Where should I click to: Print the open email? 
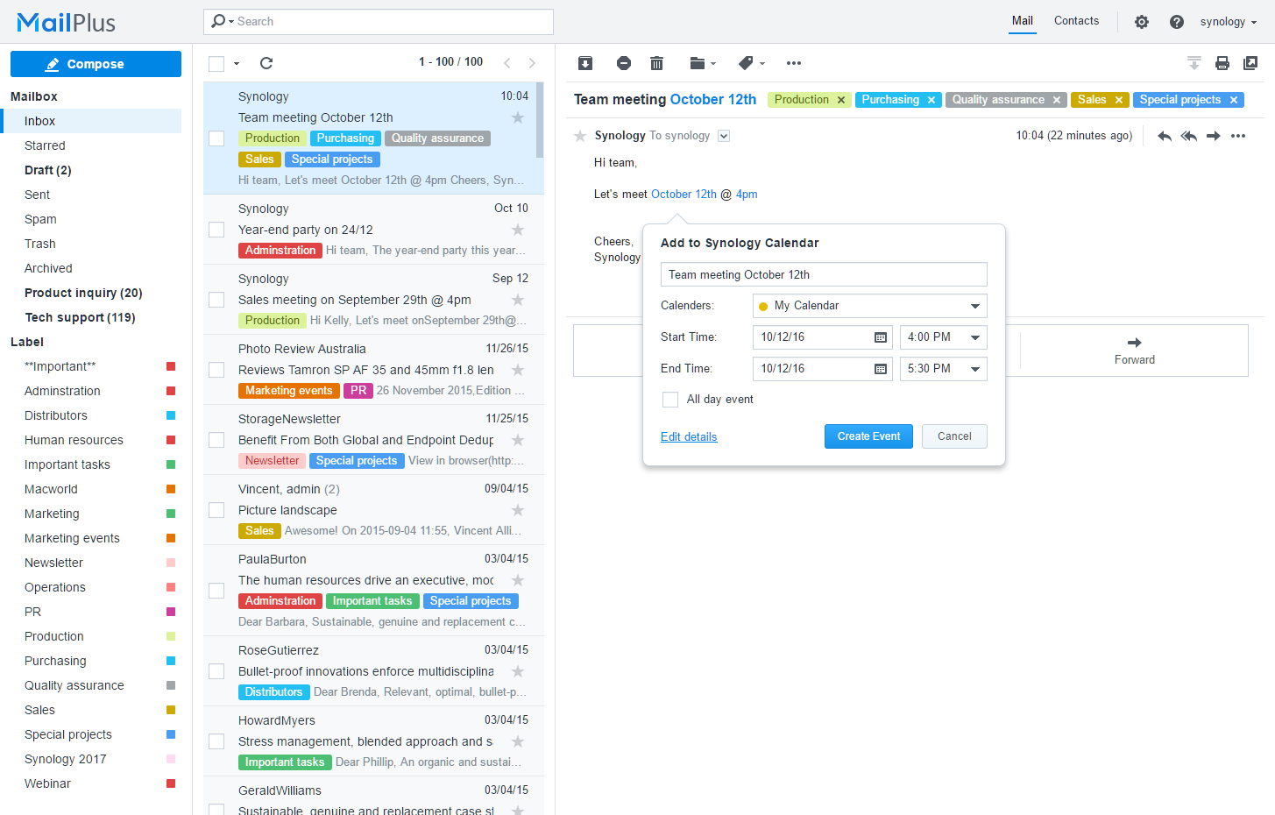point(1222,63)
